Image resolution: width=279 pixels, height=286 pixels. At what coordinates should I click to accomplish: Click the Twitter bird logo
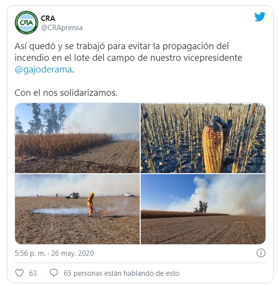260,17
